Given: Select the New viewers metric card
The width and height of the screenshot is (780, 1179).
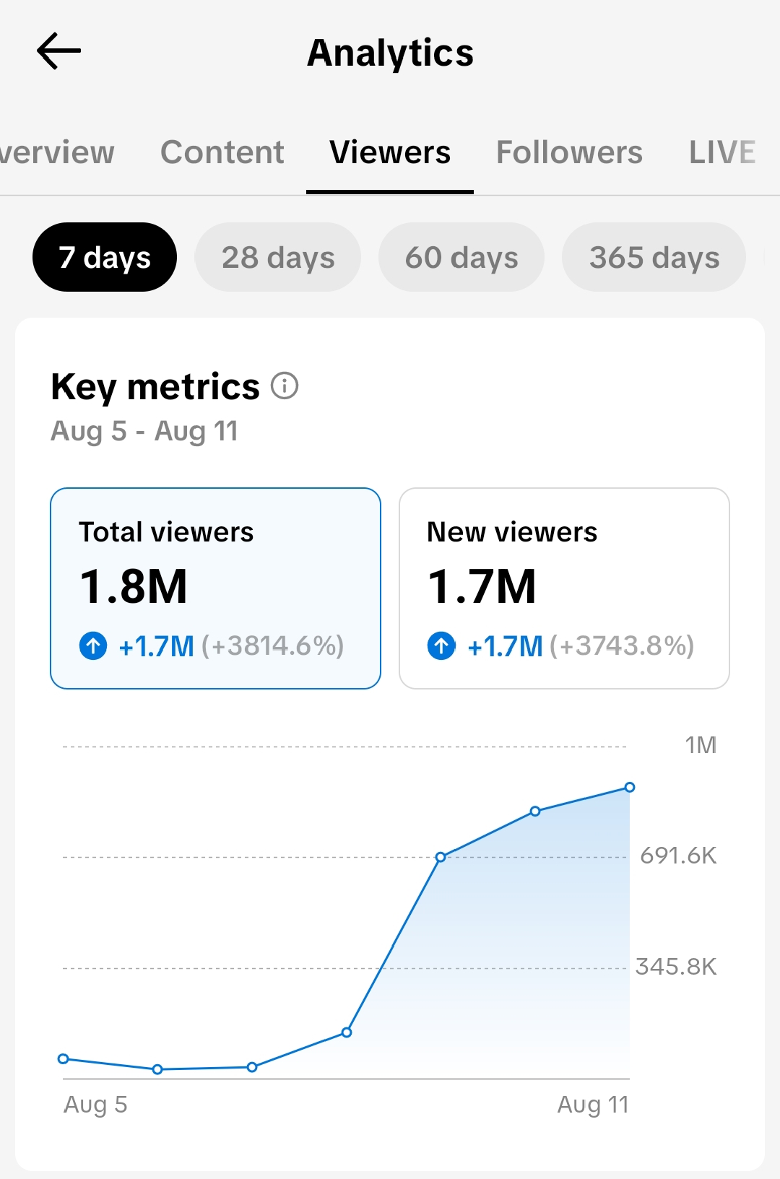Looking at the screenshot, I should [x=564, y=588].
